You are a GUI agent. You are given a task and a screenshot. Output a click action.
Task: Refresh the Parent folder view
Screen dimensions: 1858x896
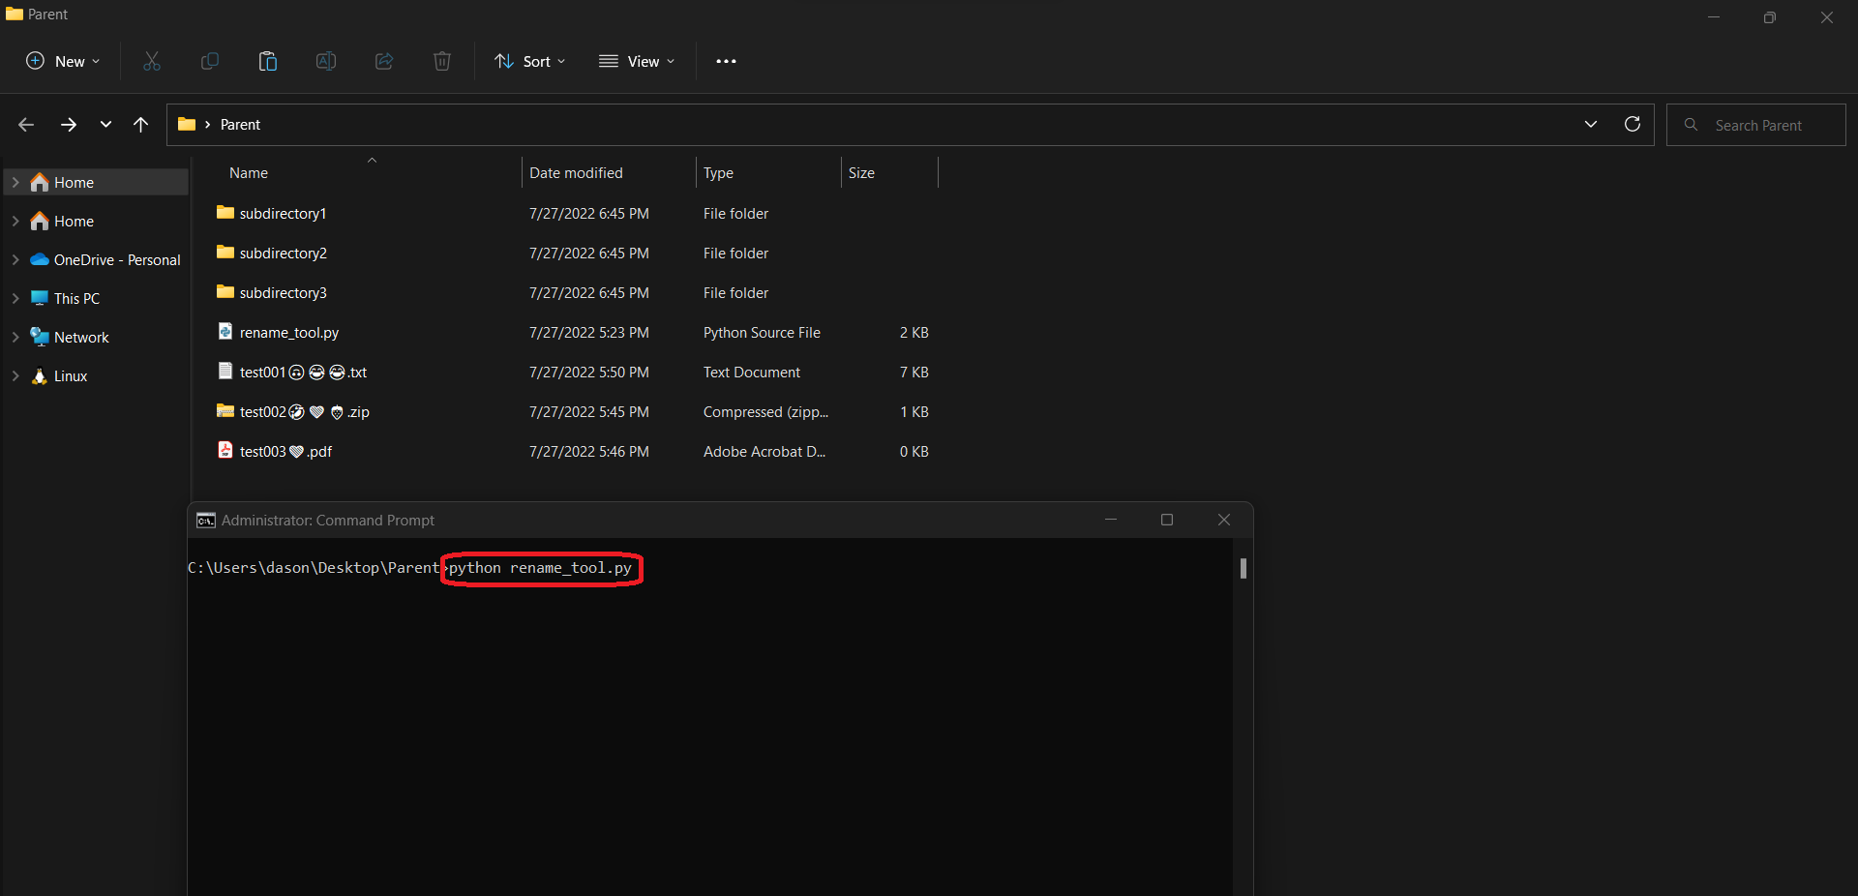click(x=1633, y=124)
